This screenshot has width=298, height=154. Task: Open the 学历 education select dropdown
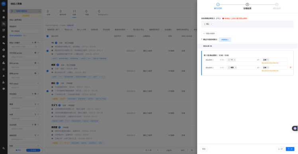[x=24, y=88]
